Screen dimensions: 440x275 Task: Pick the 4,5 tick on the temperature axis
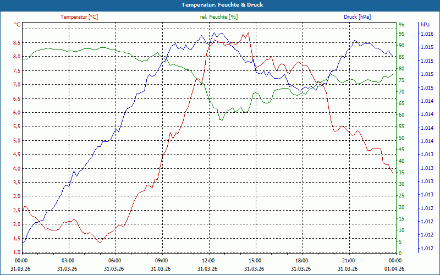click(x=17, y=155)
